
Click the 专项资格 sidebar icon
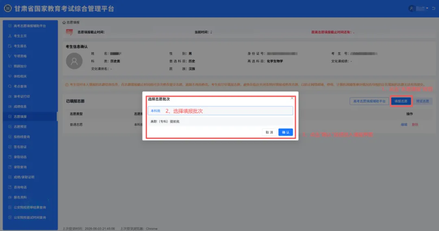(10, 56)
